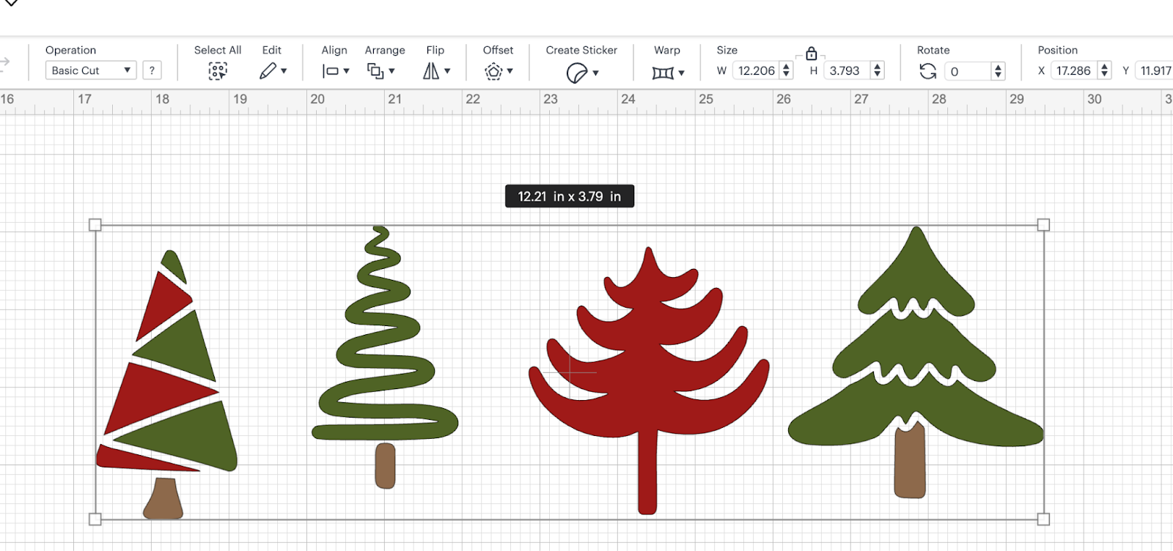Click the bottom-right selection resize handle
The width and height of the screenshot is (1173, 551).
coord(1043,519)
